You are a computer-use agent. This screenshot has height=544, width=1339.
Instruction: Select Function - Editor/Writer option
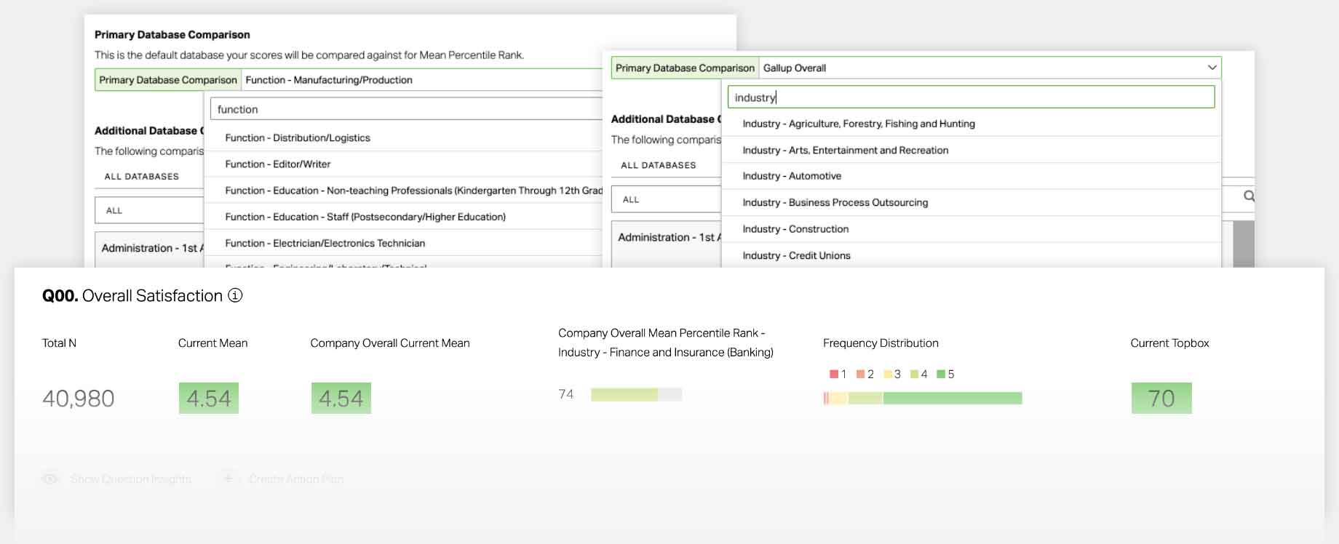click(277, 164)
